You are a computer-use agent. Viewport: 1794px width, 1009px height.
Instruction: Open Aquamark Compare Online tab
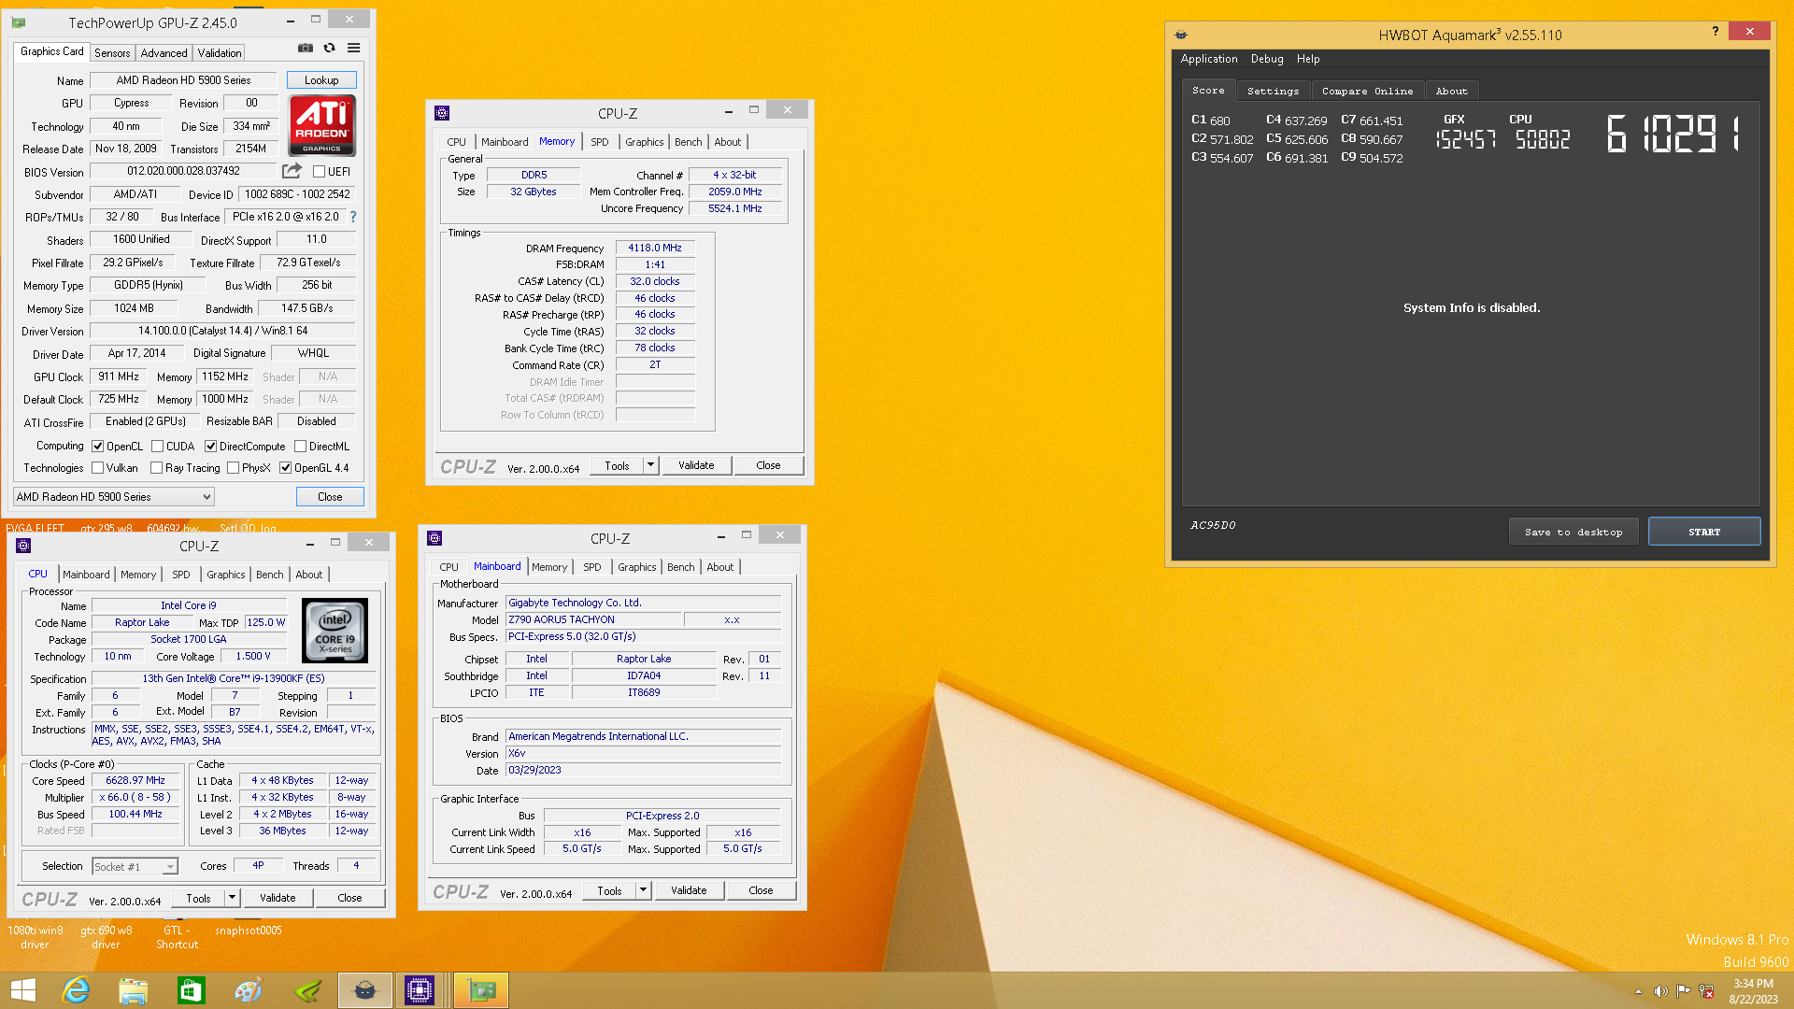pyautogui.click(x=1367, y=91)
